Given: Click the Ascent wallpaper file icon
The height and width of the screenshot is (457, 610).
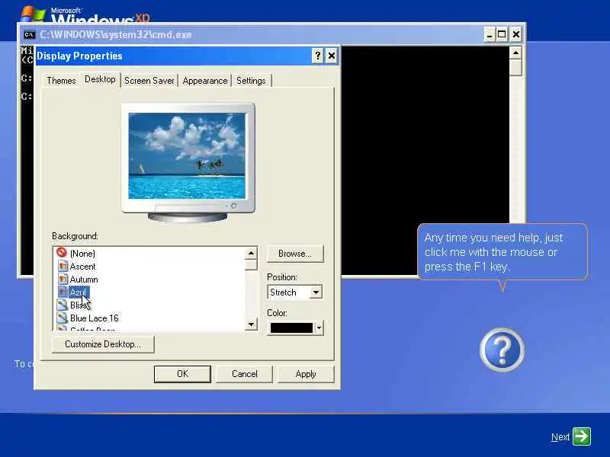Looking at the screenshot, I should click(63, 266).
